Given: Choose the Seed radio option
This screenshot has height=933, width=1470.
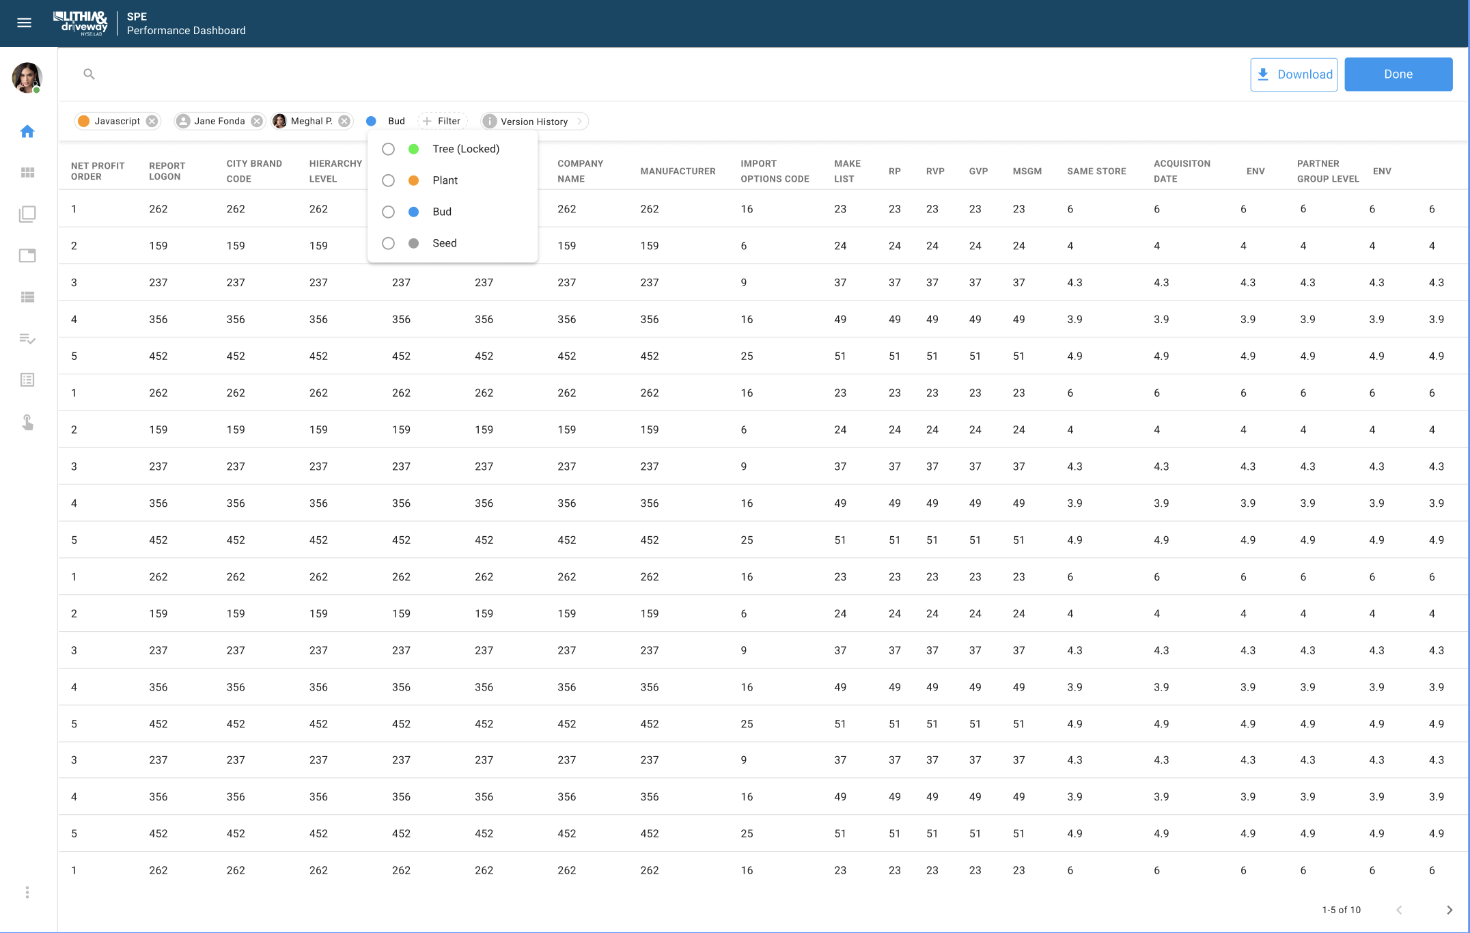Looking at the screenshot, I should pyautogui.click(x=388, y=243).
